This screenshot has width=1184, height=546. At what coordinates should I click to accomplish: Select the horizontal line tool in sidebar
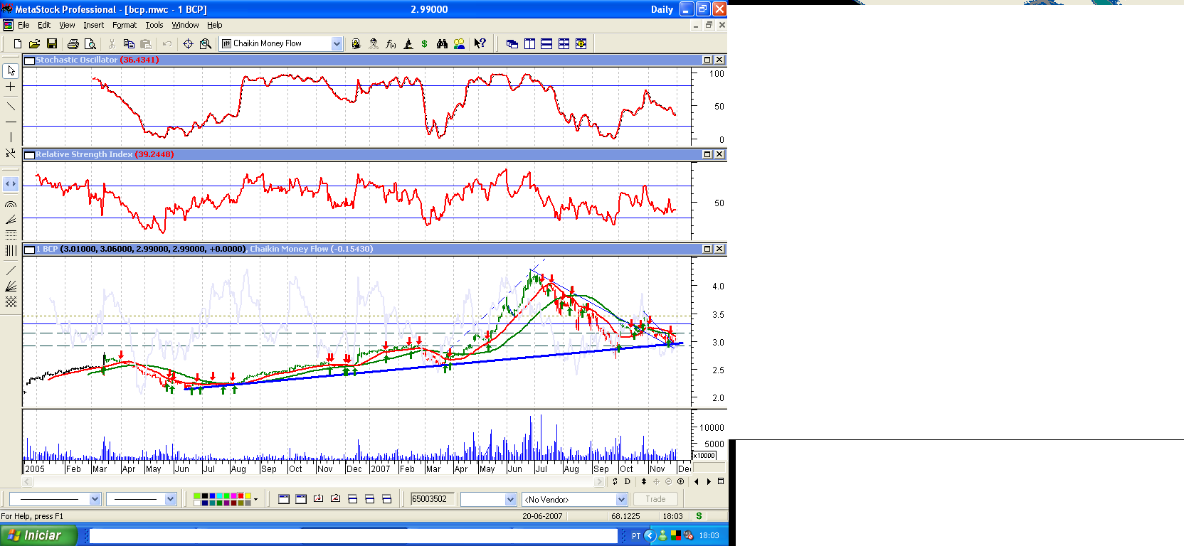11,122
